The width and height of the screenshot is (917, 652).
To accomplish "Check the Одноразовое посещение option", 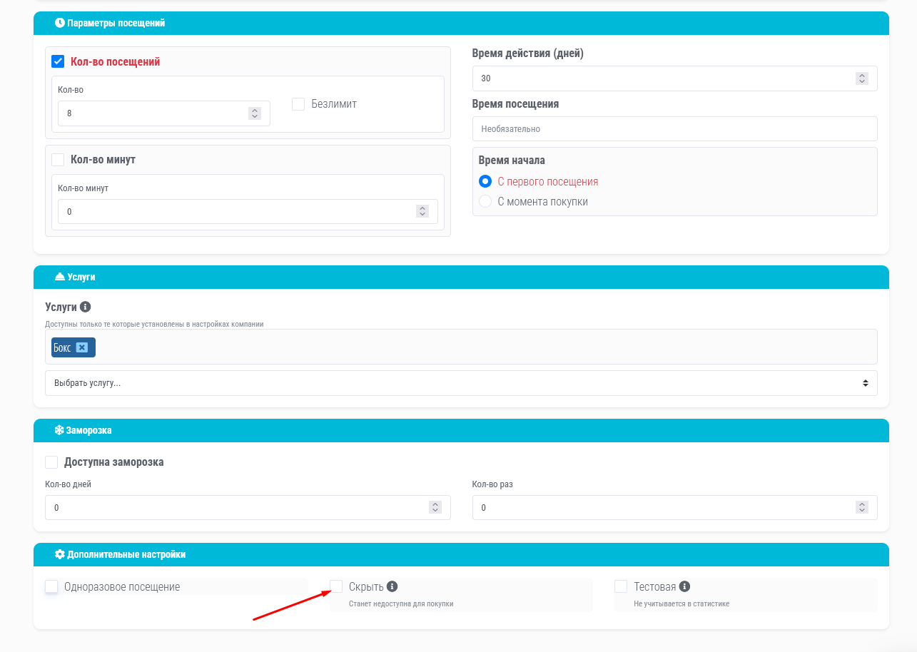I will (51, 586).
